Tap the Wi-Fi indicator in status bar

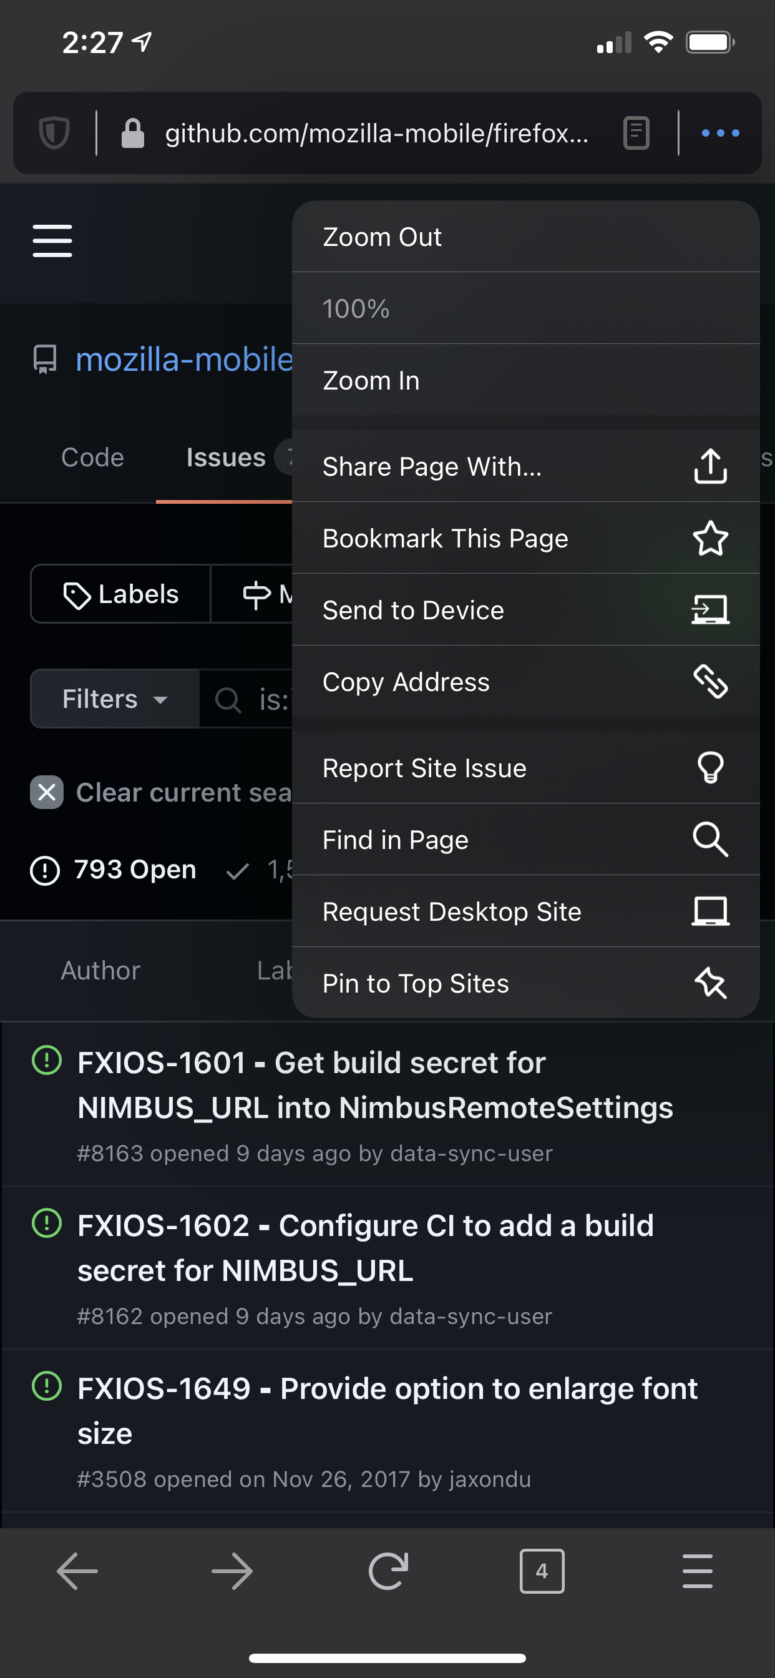pos(658,42)
